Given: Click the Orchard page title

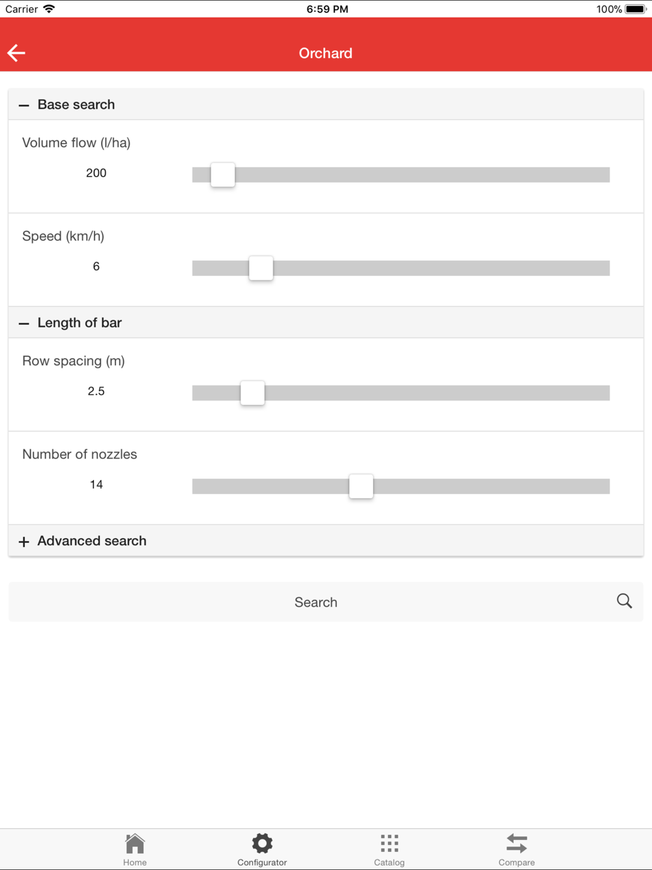Looking at the screenshot, I should [325, 53].
